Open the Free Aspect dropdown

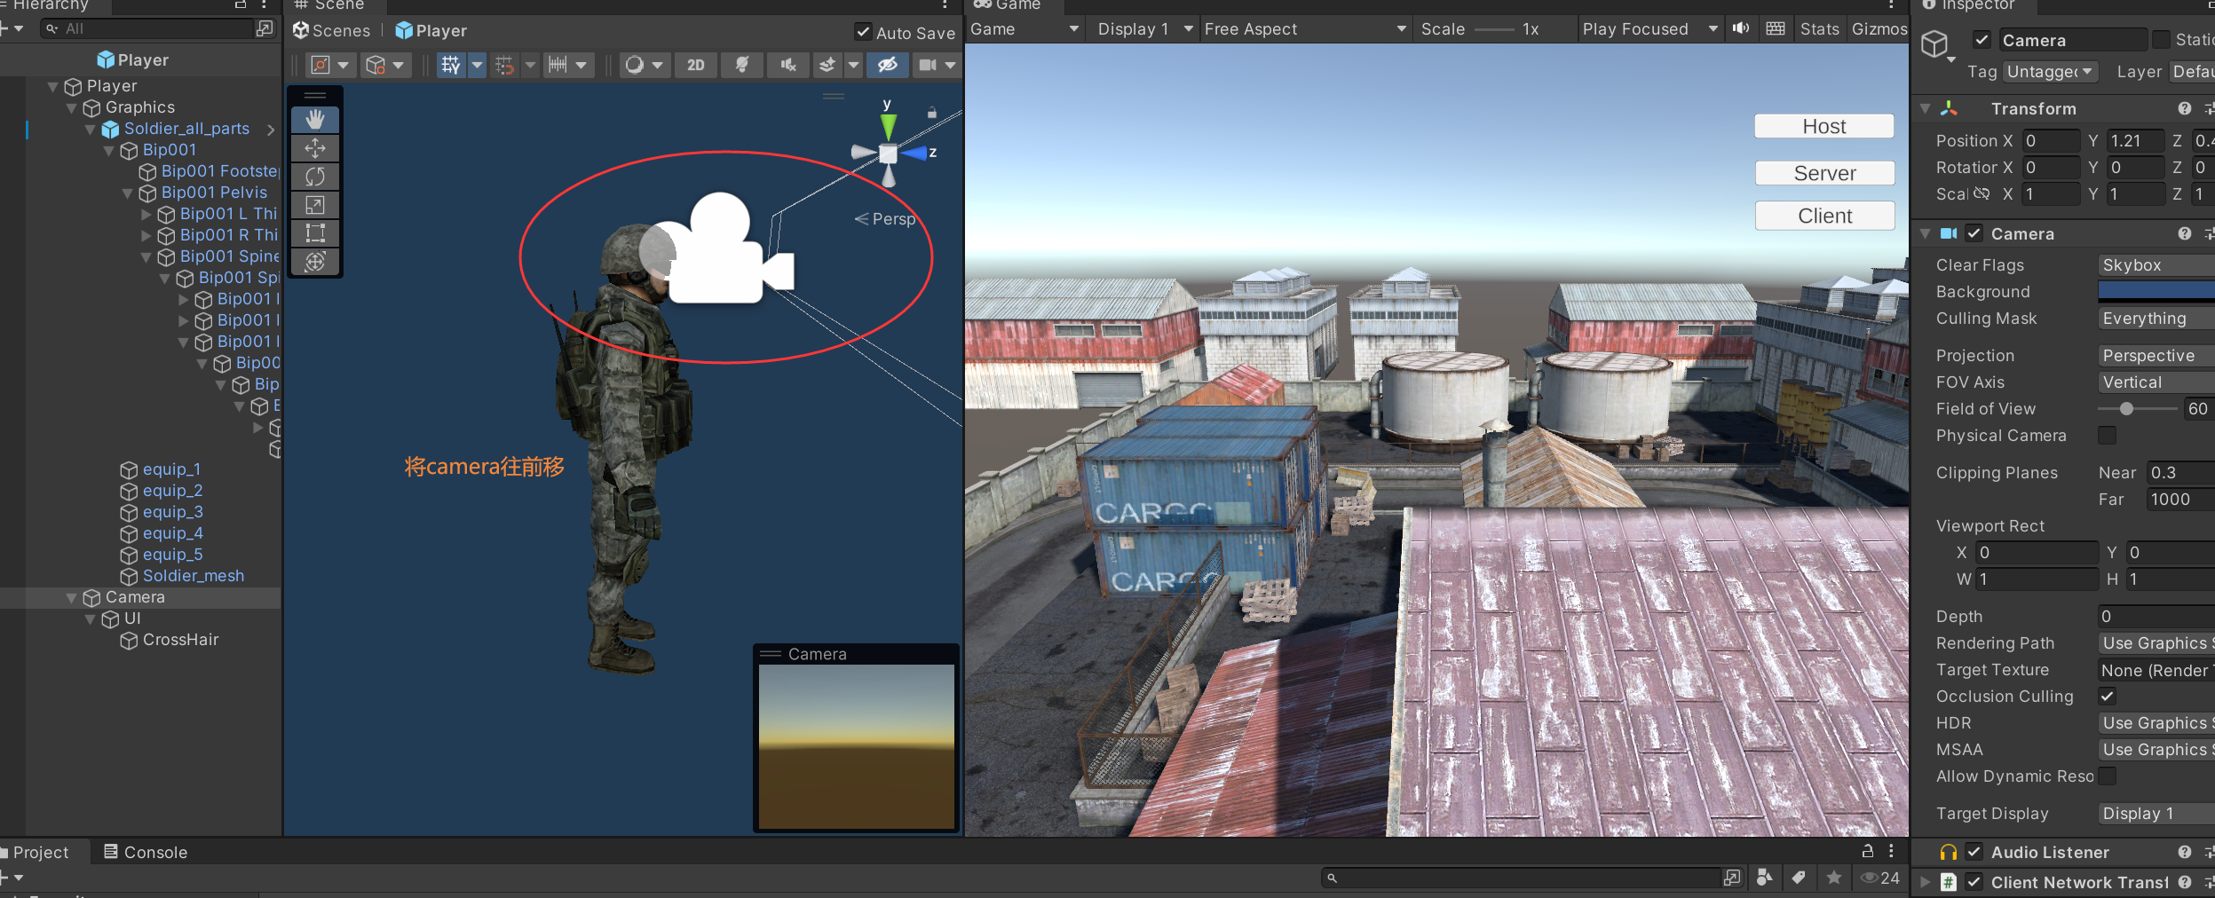[1304, 29]
